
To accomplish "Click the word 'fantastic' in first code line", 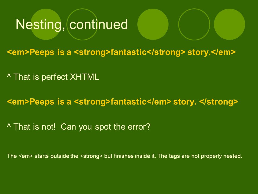I will point(128,52).
